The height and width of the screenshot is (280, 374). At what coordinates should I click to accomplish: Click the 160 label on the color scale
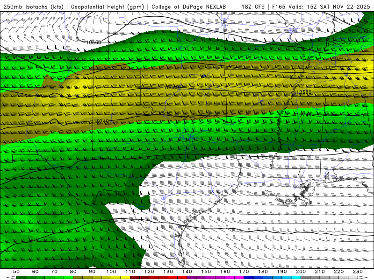pos(225,272)
